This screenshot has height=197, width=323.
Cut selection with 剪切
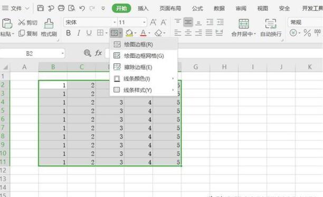(27, 23)
